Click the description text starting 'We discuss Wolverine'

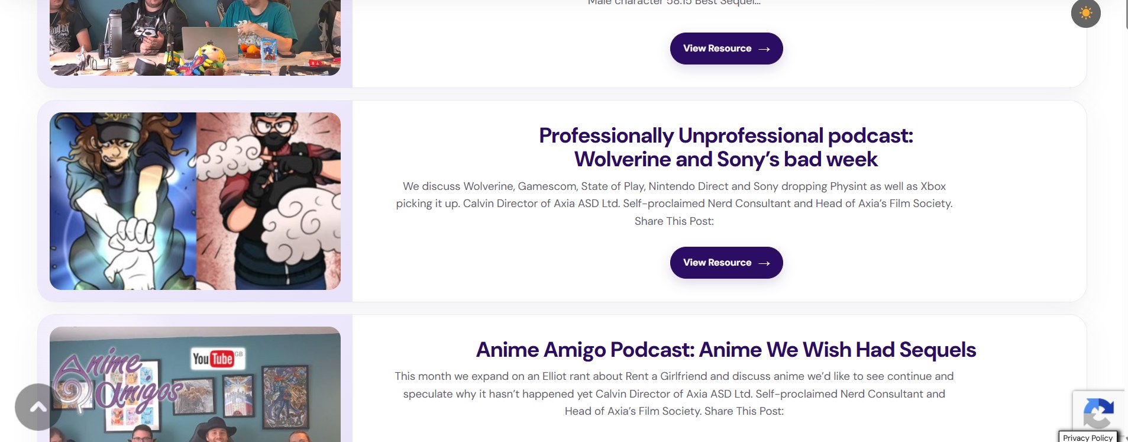pyautogui.click(x=674, y=204)
